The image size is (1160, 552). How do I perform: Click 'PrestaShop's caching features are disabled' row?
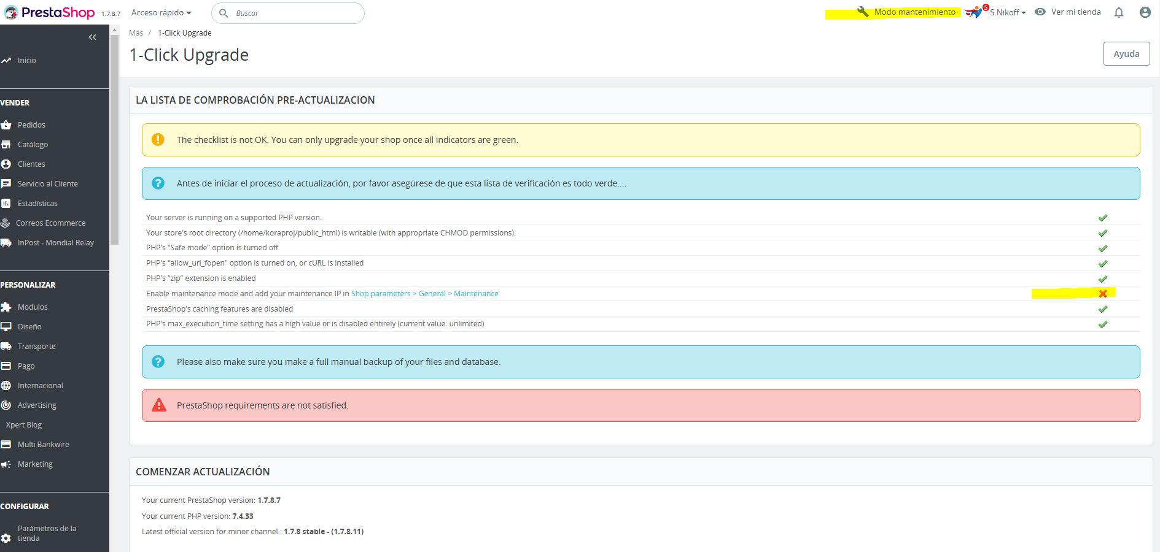[640, 309]
